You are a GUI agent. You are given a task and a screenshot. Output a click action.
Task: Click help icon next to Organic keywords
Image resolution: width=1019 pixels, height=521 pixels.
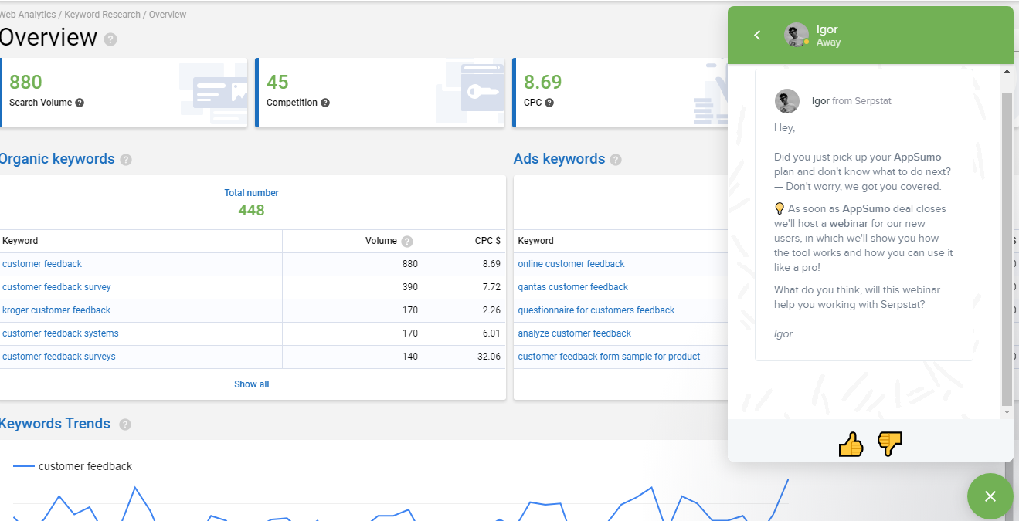pyautogui.click(x=126, y=160)
